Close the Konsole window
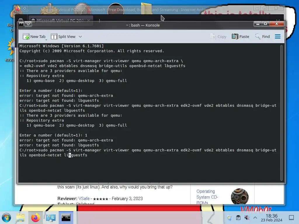Image resolution: width=299 pixels, height=224 pixels. click(277, 24)
